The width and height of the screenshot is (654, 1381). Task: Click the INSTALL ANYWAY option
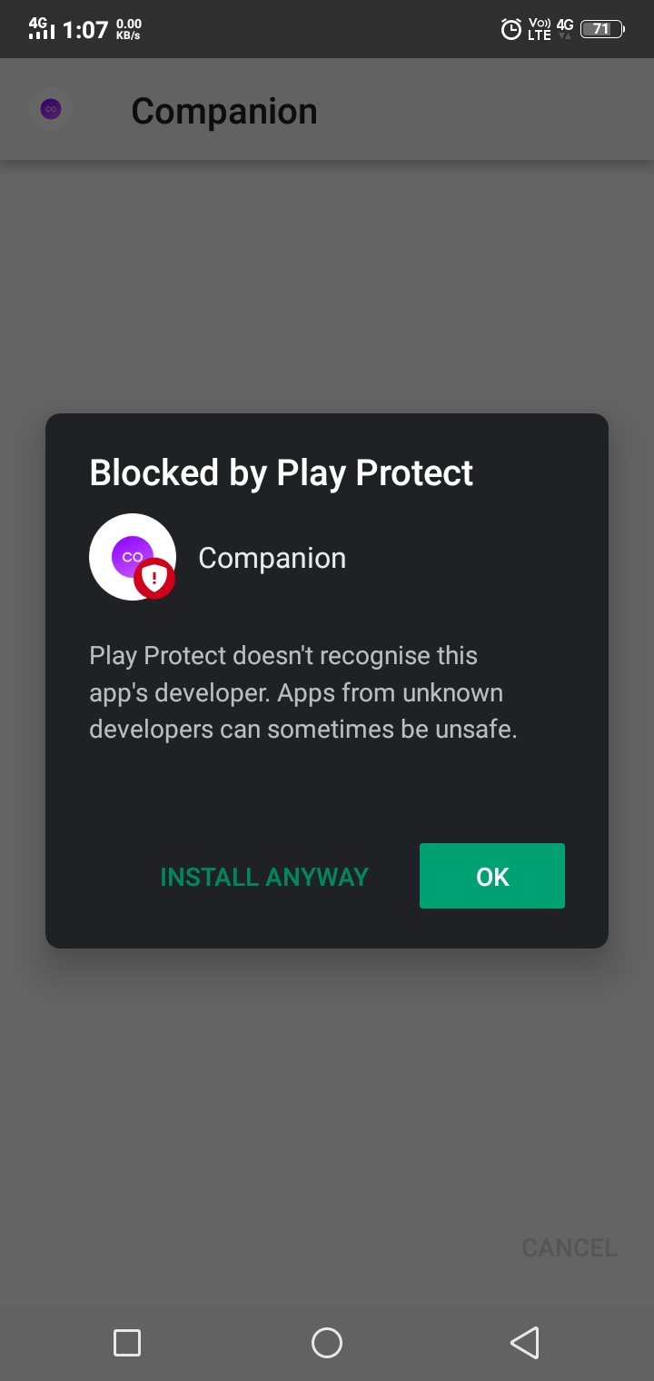(264, 876)
